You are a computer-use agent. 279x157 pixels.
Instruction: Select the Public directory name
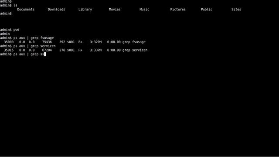[x=207, y=10]
